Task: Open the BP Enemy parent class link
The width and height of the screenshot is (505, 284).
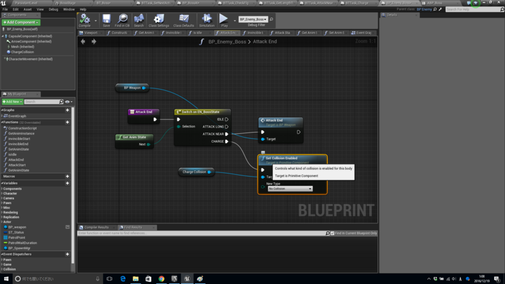Action: 424,9
